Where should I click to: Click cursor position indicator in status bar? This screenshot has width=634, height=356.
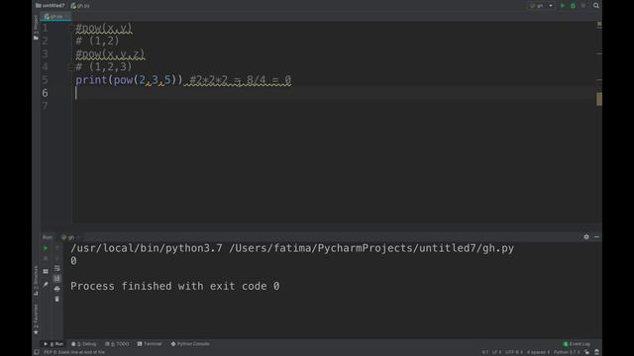pyautogui.click(x=484, y=352)
